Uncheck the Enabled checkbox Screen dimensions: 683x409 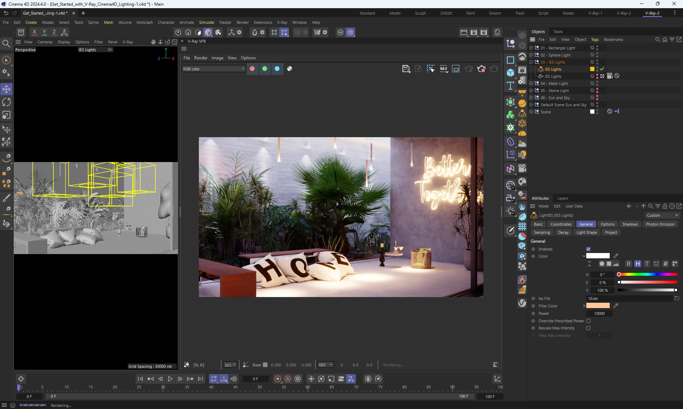588,249
